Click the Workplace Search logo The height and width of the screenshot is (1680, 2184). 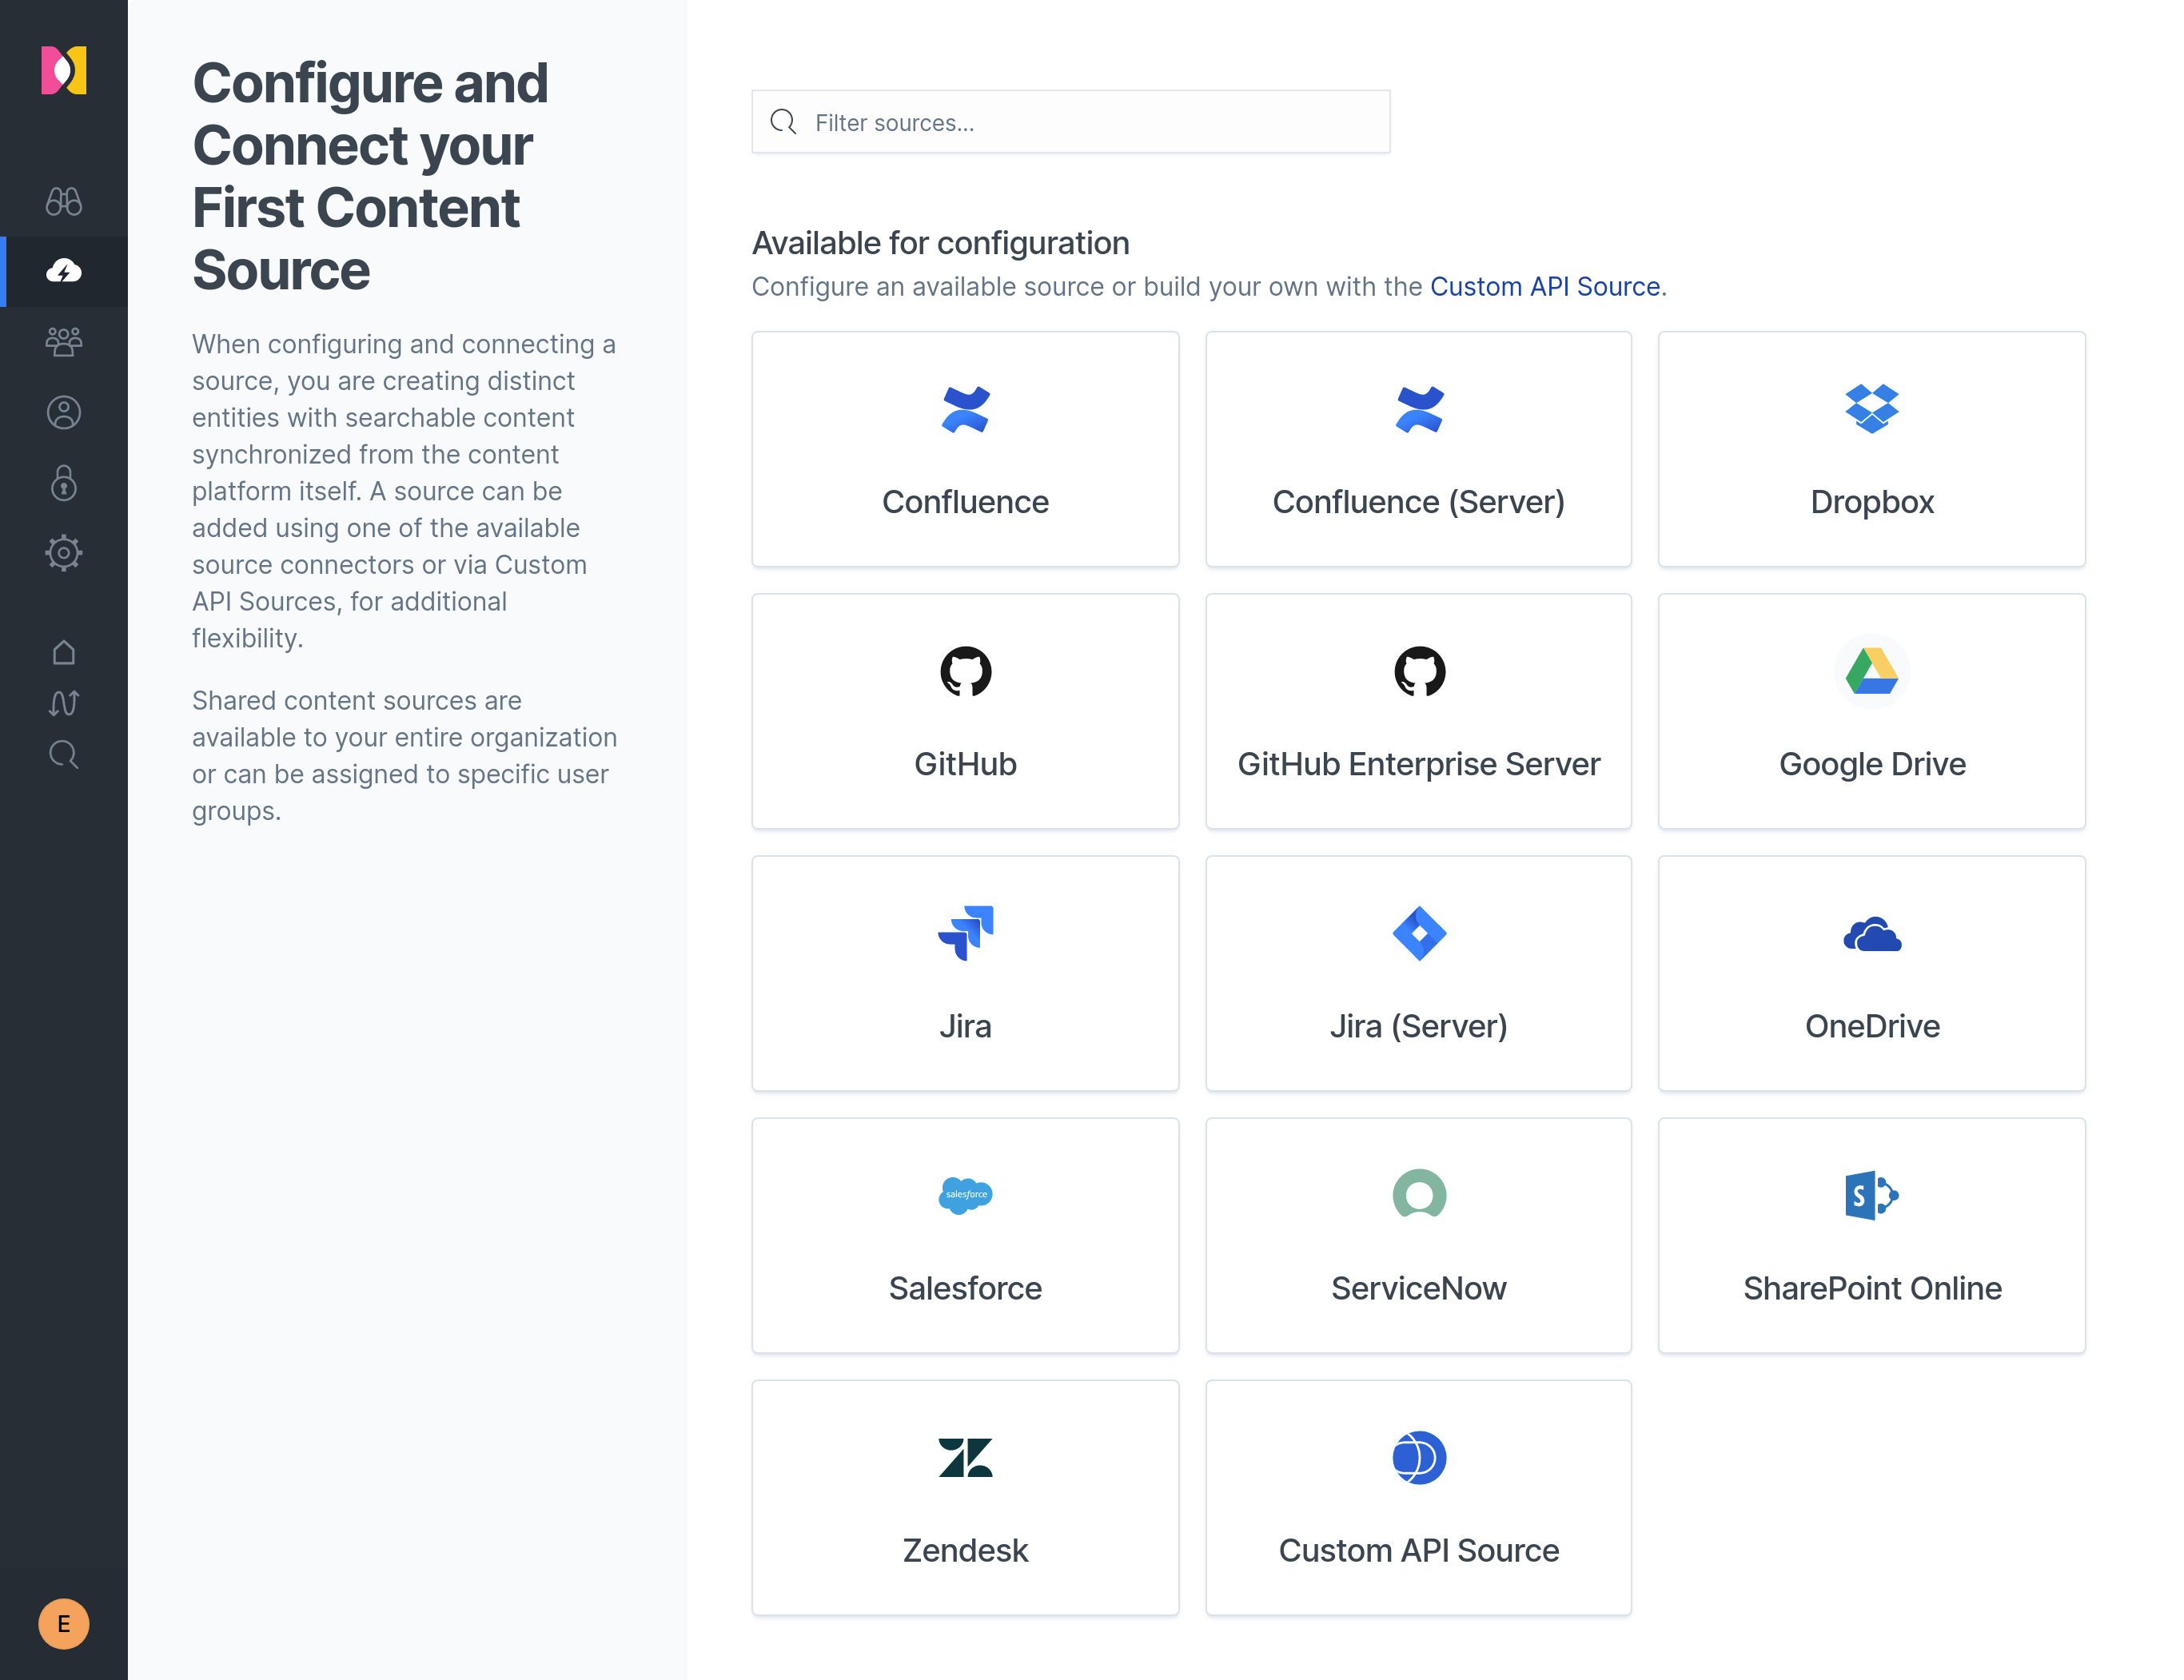coord(64,70)
